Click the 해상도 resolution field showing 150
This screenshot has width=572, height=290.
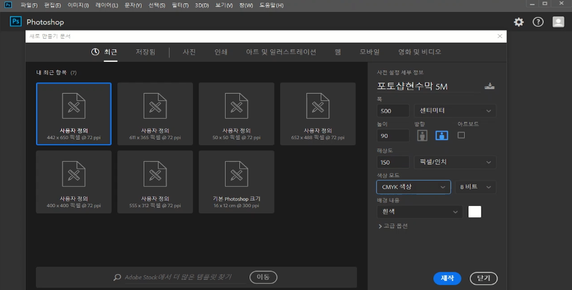click(x=393, y=162)
